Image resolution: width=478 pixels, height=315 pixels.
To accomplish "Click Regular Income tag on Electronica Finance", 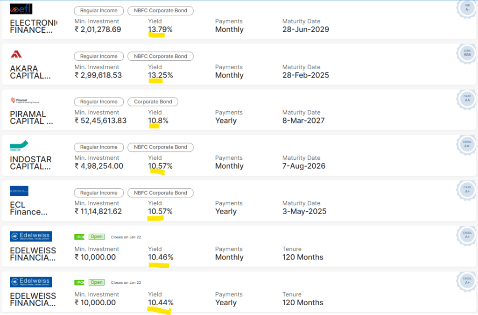I will coord(99,11).
